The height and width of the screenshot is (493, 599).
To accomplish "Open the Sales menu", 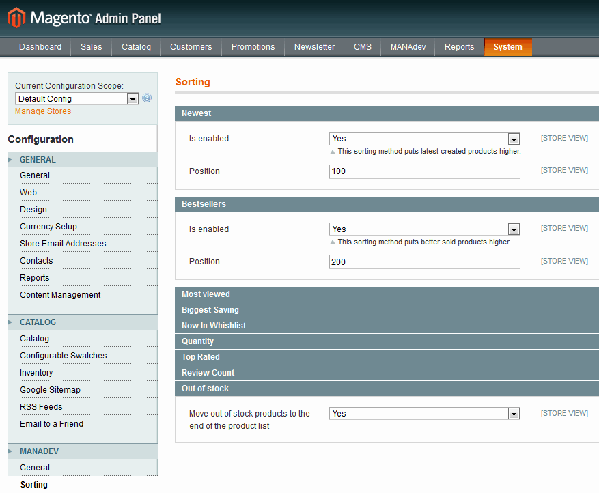I will point(92,47).
